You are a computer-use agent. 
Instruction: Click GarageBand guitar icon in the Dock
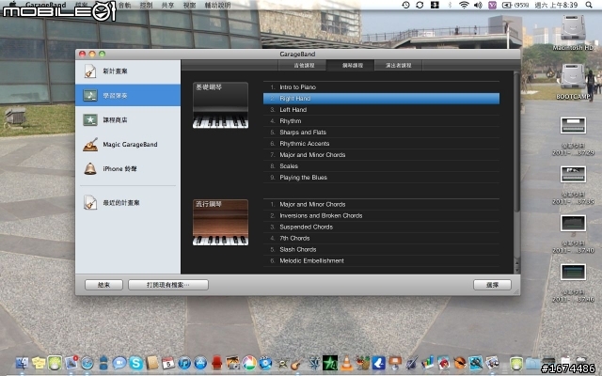point(297,363)
